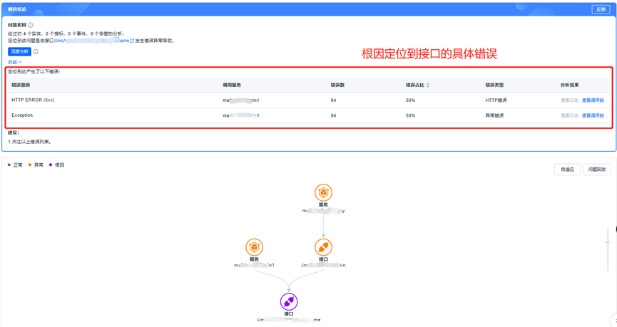This screenshot has width=617, height=327.
Task: Select the orange interface node icon
Action: [323, 247]
